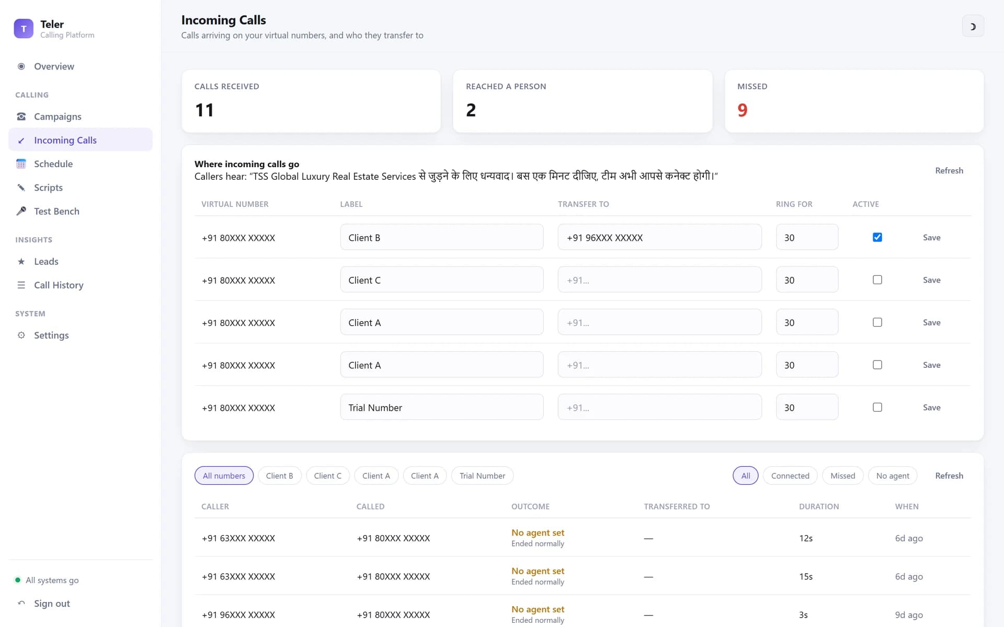Viewport: 1004px width, 627px height.
Task: Click the Leads star icon
Action: [21, 261]
